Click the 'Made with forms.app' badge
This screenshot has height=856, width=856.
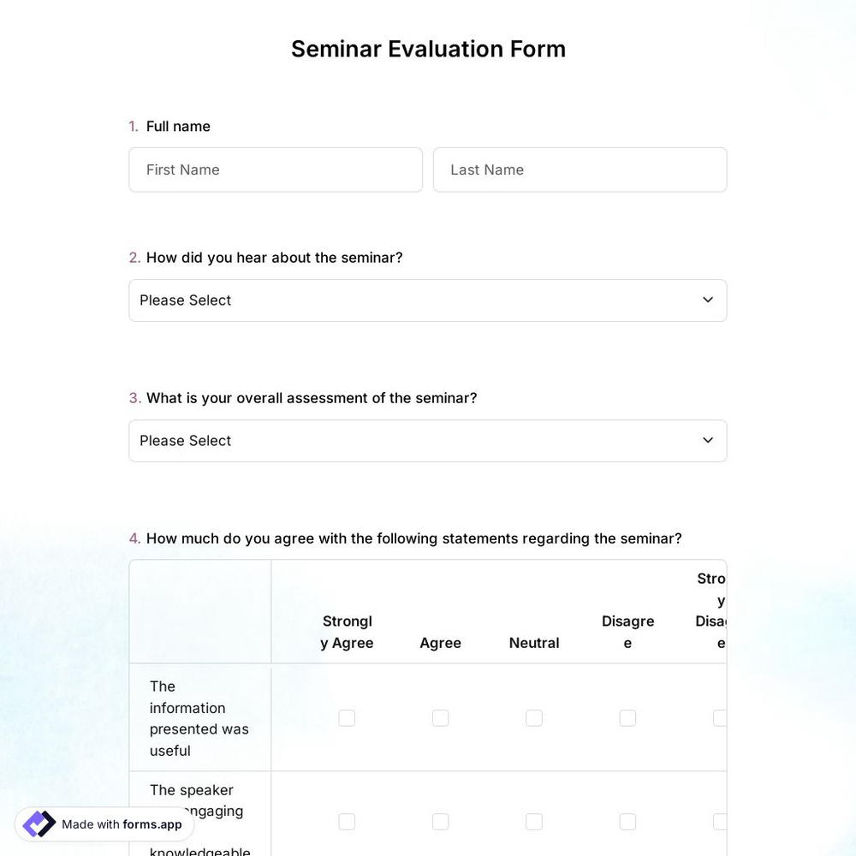click(103, 823)
